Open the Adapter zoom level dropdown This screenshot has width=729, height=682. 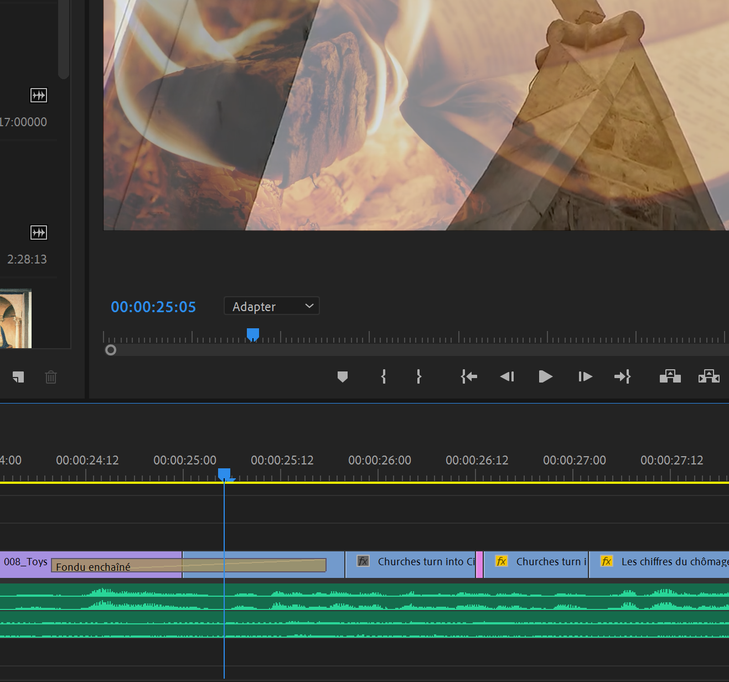tap(272, 306)
